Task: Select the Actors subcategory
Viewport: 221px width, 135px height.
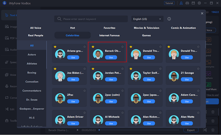Action: 32,55
